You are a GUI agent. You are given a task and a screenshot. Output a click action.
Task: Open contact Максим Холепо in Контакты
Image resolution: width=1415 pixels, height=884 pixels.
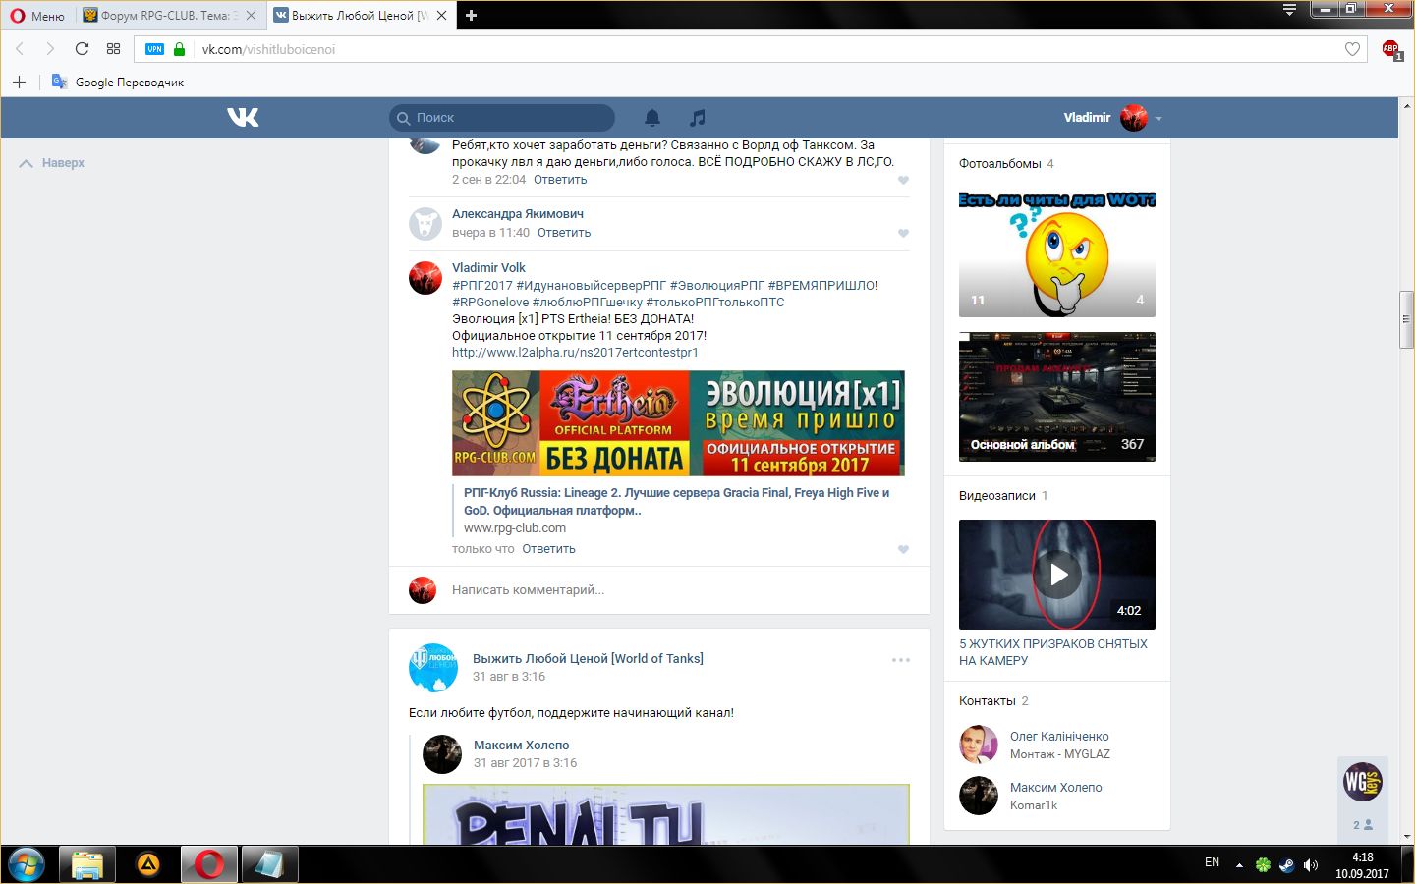pyautogui.click(x=1055, y=788)
